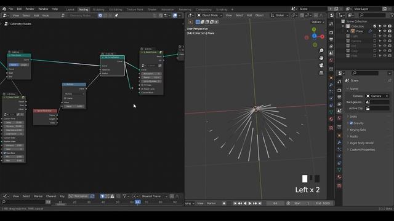The image size is (394, 221).
Task: Open viewport Options dropdown
Action: point(318,22)
